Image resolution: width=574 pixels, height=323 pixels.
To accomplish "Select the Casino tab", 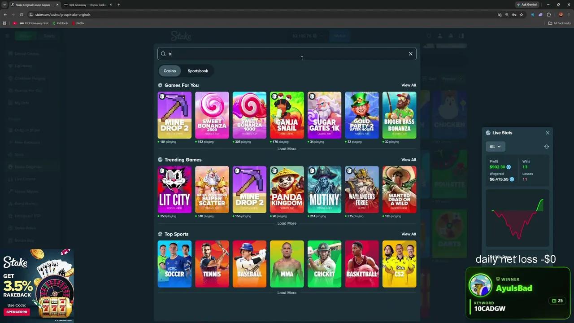I will (x=170, y=71).
